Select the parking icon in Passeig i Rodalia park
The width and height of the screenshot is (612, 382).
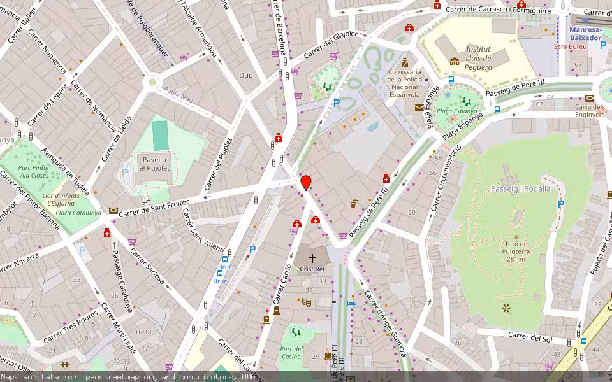[560, 204]
